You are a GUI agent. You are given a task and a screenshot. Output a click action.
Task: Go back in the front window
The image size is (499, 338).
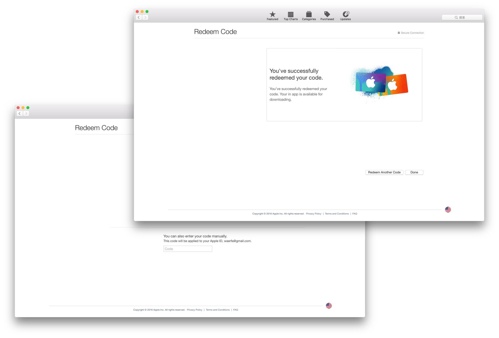pos(139,17)
